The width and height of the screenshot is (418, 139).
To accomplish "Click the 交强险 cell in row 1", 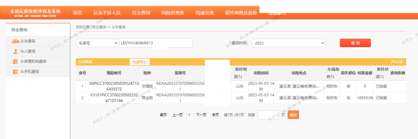I will (147, 86).
